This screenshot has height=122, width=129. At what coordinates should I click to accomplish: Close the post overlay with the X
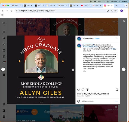click(x=124, y=21)
